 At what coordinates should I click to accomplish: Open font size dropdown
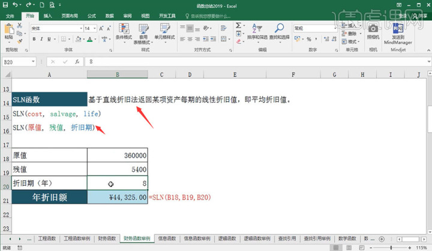click(x=95, y=28)
